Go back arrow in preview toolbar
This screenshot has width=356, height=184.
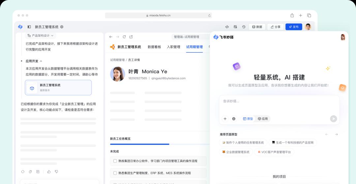coord(111,37)
